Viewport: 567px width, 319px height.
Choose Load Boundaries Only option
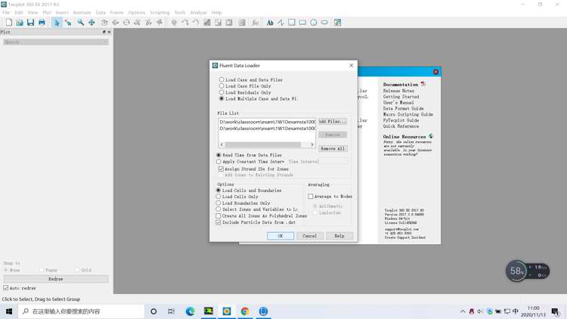coord(218,203)
